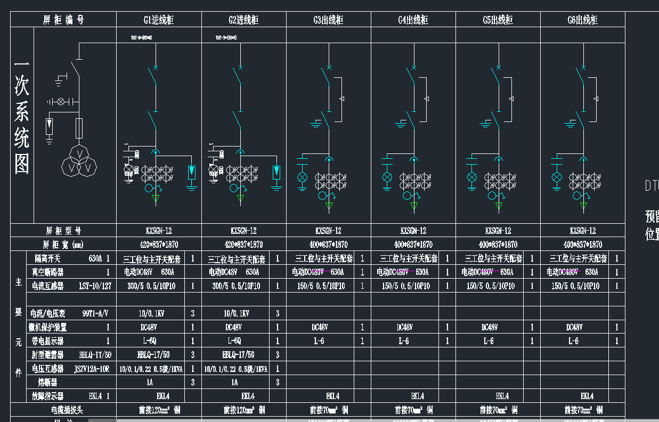Select the KXSGN-12 model text under G2
Screen dimensions: 659x422
243,231
